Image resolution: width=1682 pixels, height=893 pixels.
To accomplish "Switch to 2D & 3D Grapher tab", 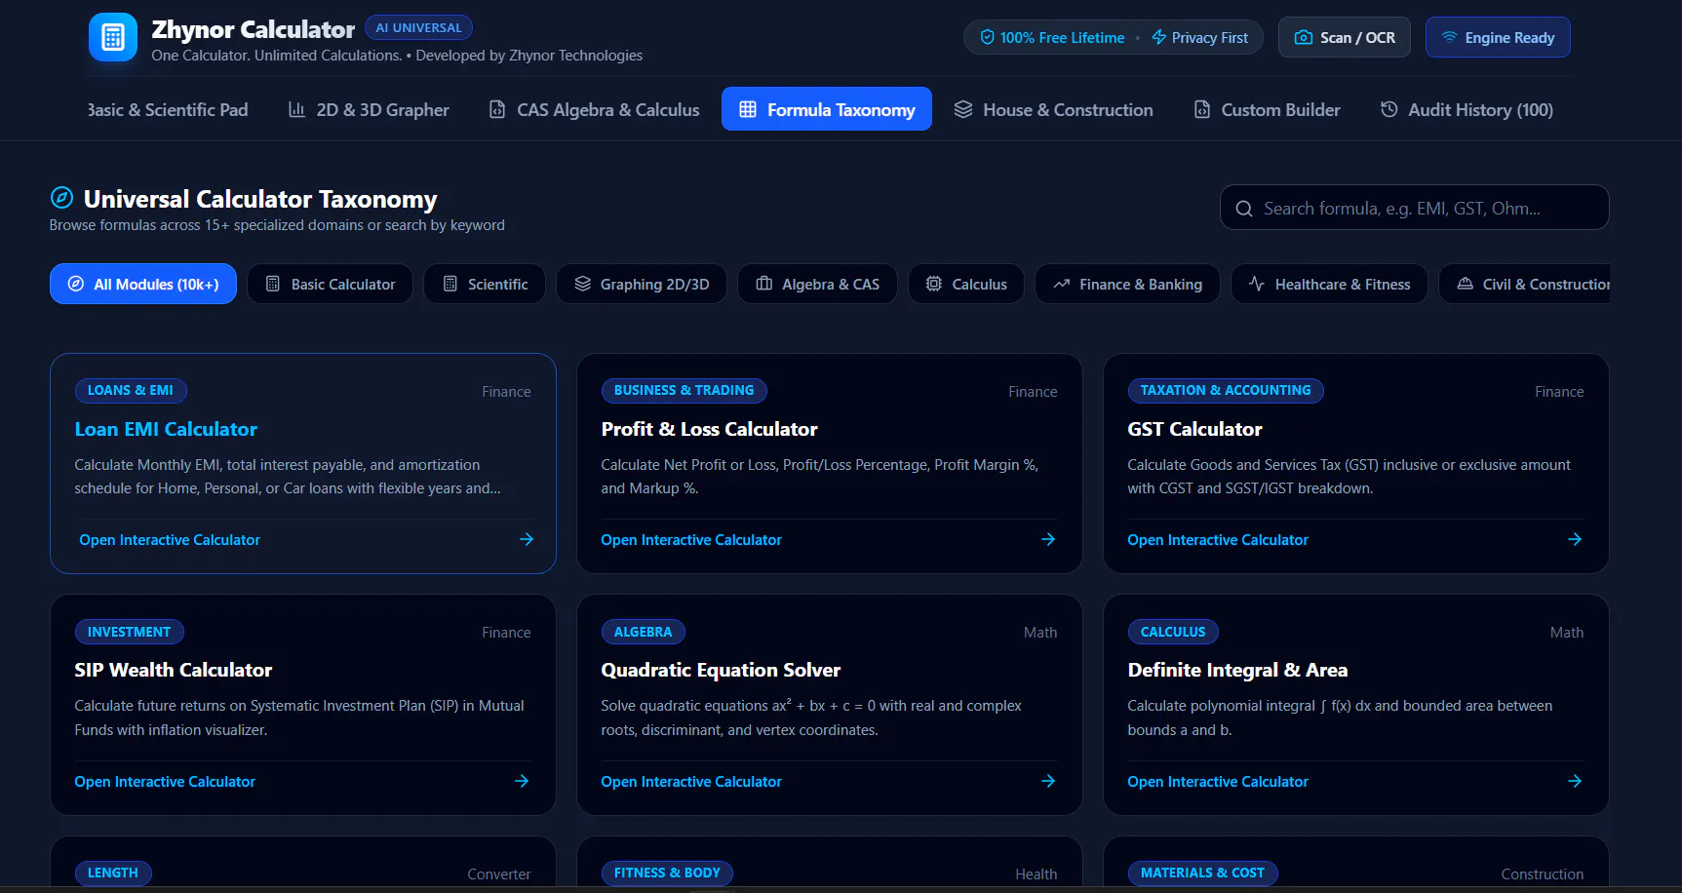I will [369, 109].
